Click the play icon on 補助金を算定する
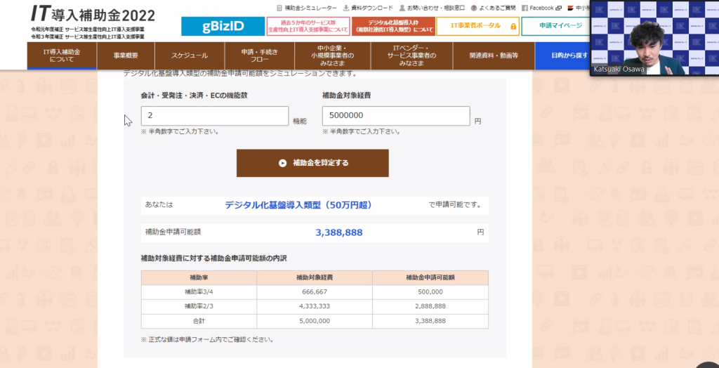 282,163
